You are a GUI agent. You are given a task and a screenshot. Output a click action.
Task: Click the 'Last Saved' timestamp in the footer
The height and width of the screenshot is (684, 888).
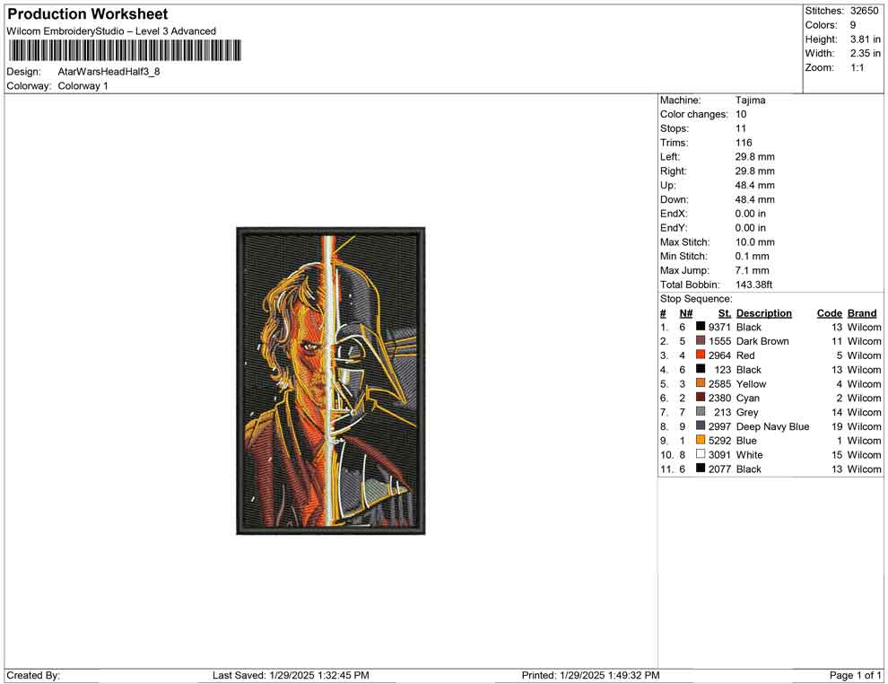click(x=292, y=675)
